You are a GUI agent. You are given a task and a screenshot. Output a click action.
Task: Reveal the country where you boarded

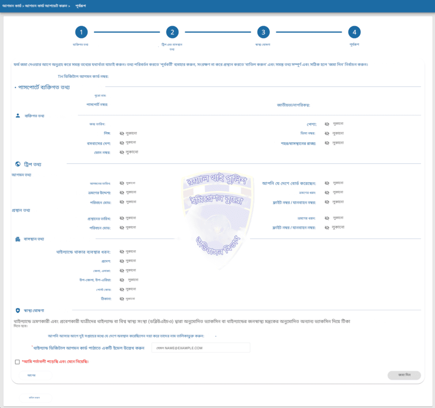(x=327, y=183)
